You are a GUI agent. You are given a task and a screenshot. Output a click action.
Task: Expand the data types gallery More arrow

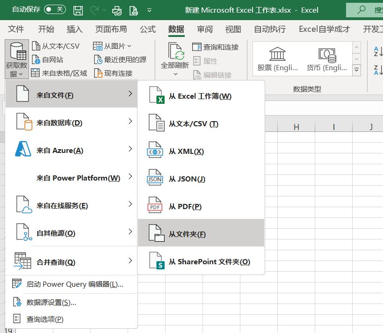pos(356,70)
